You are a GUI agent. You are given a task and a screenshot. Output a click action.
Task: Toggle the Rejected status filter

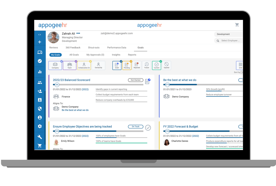pyautogui.click(x=137, y=65)
